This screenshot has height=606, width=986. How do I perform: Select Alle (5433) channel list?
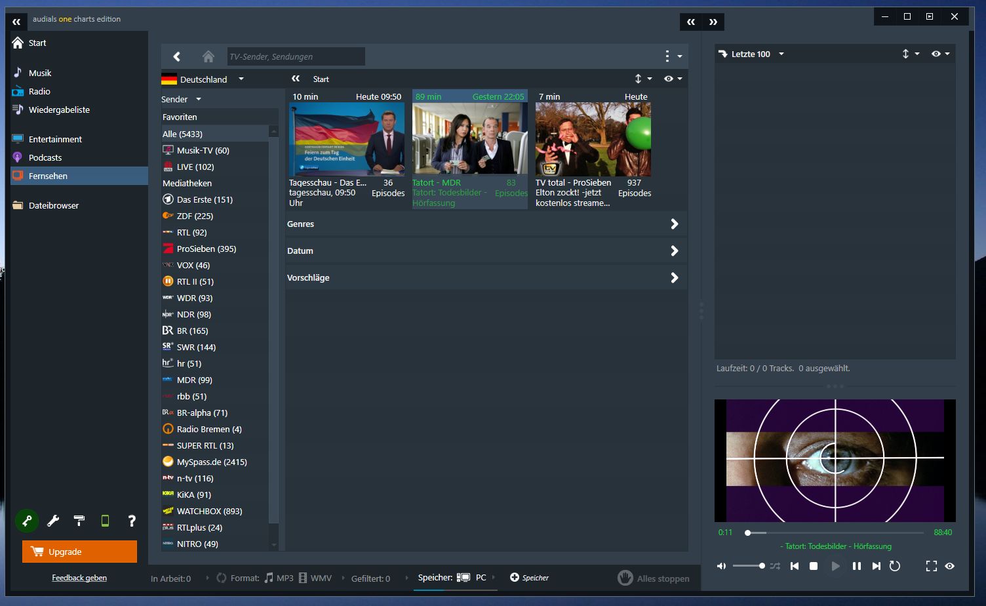point(215,134)
